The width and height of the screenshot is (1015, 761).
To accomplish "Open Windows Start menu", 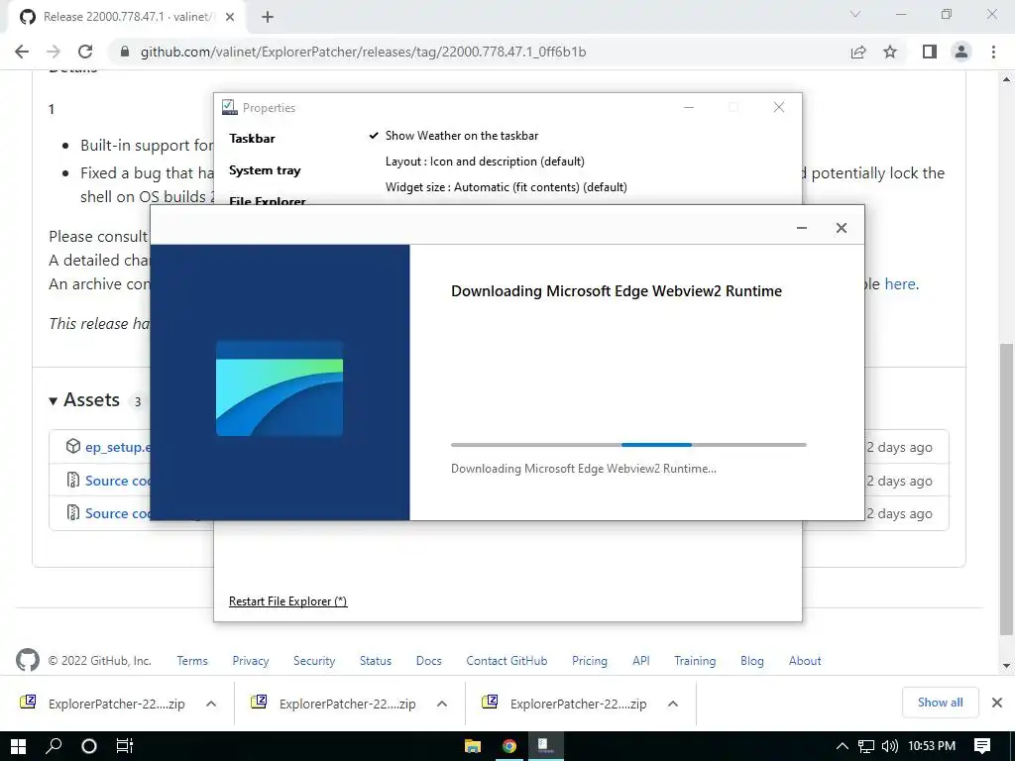I will point(18,746).
